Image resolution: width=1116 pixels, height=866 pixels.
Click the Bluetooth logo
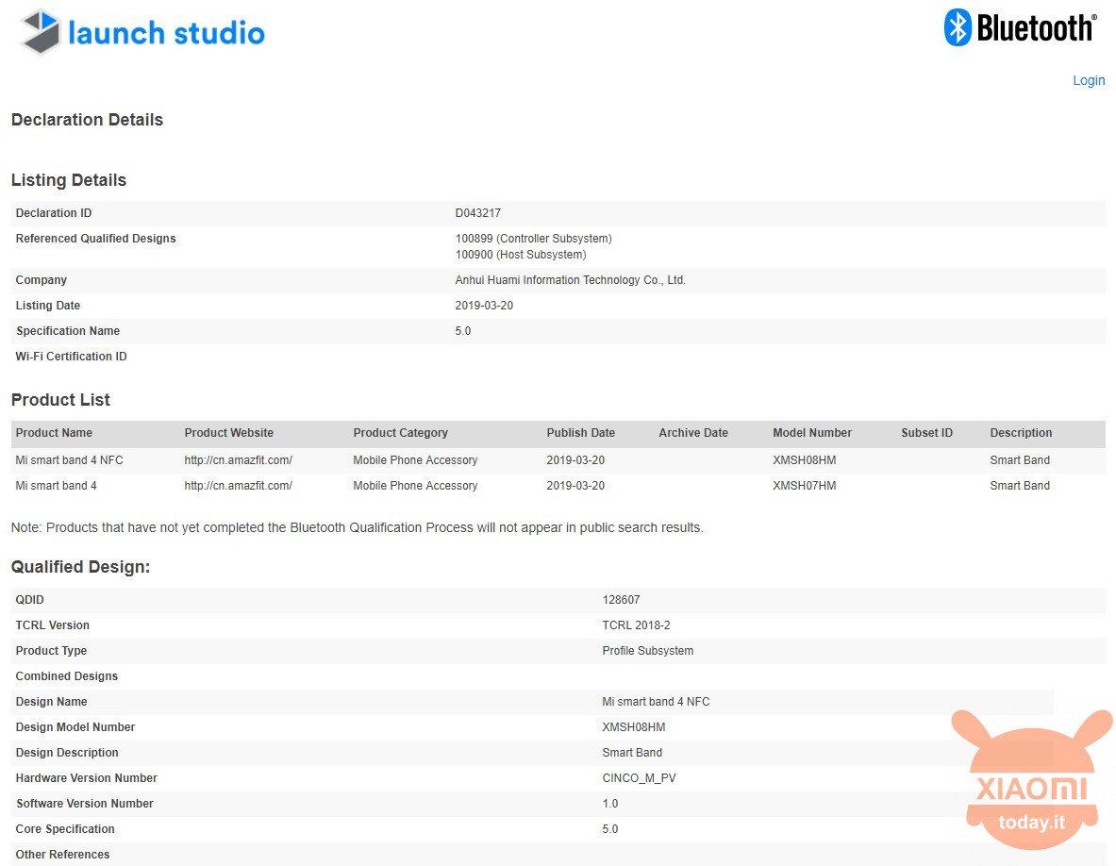1020,28
